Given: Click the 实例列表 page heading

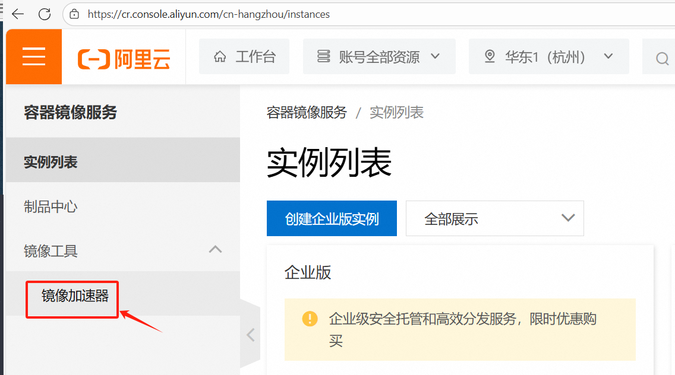Looking at the screenshot, I should (329, 163).
